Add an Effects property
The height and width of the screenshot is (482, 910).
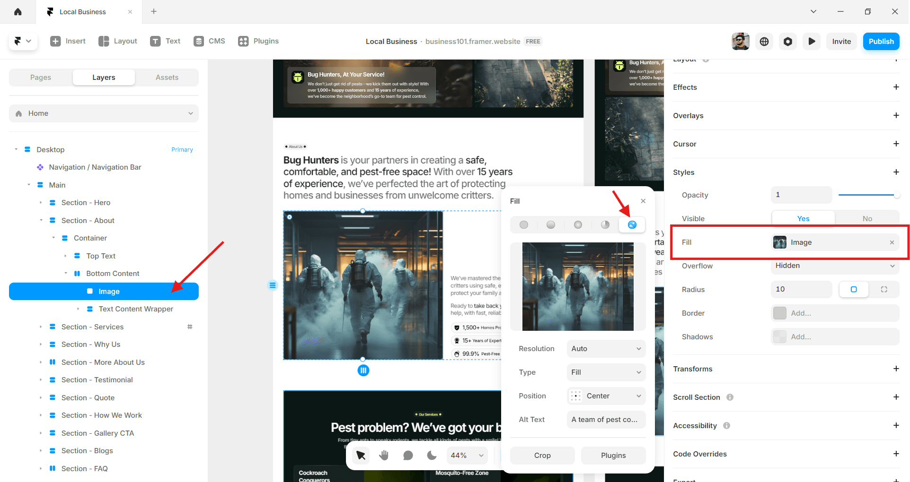(896, 87)
